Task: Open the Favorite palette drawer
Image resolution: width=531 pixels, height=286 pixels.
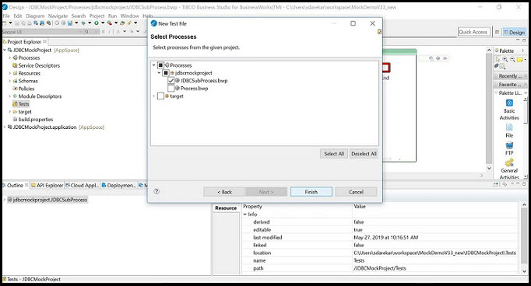Action: [510, 85]
